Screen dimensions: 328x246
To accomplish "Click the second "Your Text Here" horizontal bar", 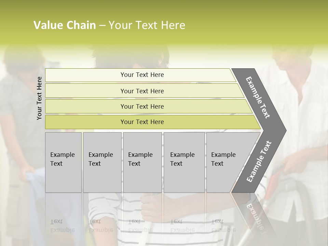I will (x=142, y=91).
